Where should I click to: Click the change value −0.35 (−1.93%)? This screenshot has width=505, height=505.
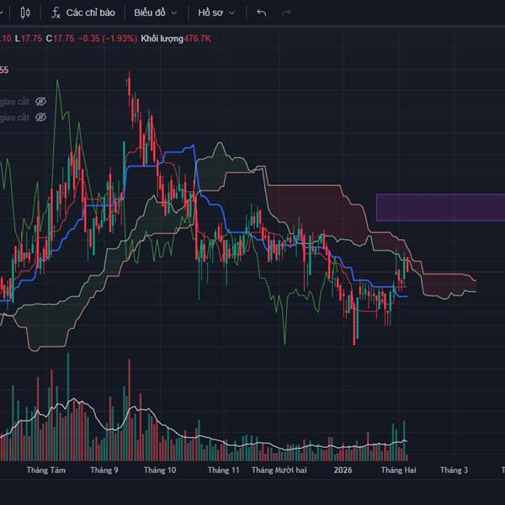(x=108, y=39)
